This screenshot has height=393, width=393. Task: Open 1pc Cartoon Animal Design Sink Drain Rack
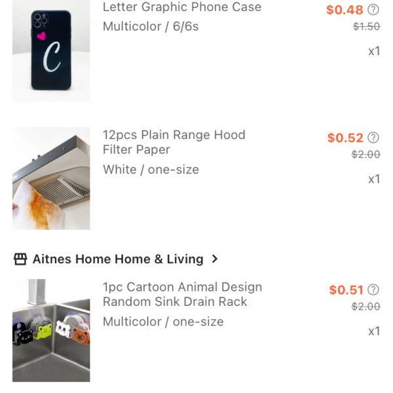pos(183,294)
